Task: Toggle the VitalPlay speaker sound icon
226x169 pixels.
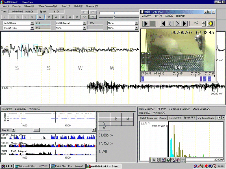Action: (211, 23)
